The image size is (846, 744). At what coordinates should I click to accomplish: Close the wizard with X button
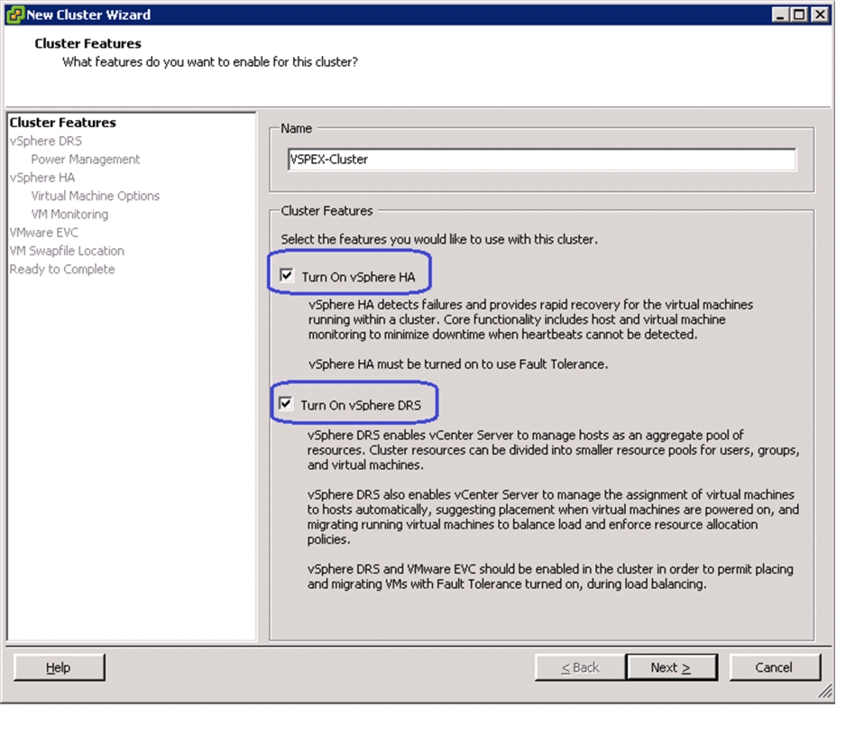click(820, 14)
